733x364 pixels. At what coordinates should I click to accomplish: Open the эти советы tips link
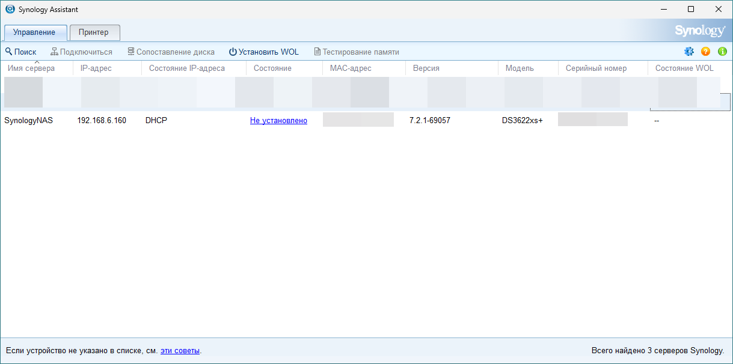pos(180,350)
